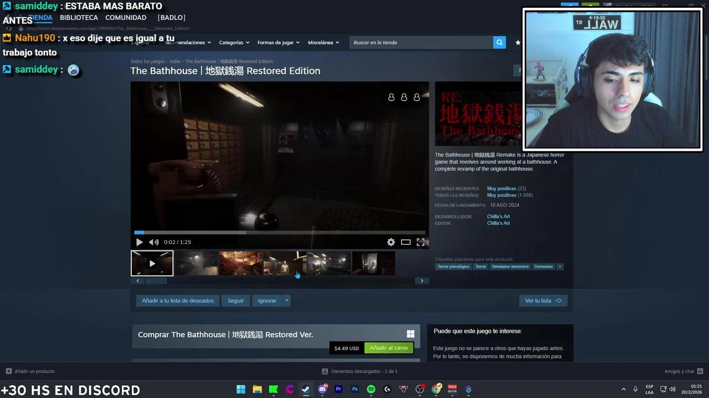Open the downloads icon in the status bar

point(325,371)
